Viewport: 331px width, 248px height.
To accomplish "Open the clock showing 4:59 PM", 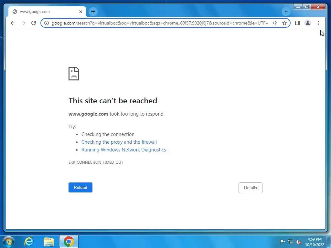I will (315, 242).
